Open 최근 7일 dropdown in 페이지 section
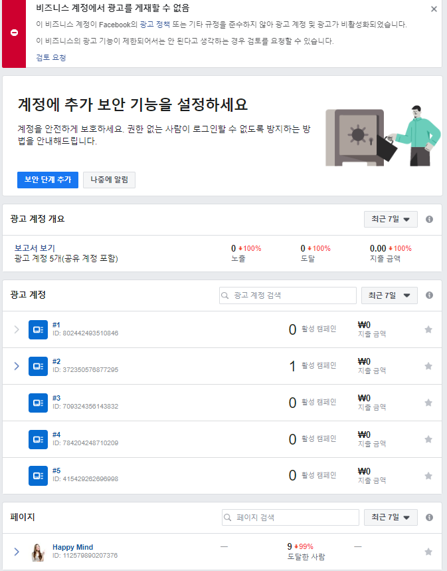Screen dimensions: 447x571 click(x=391, y=518)
